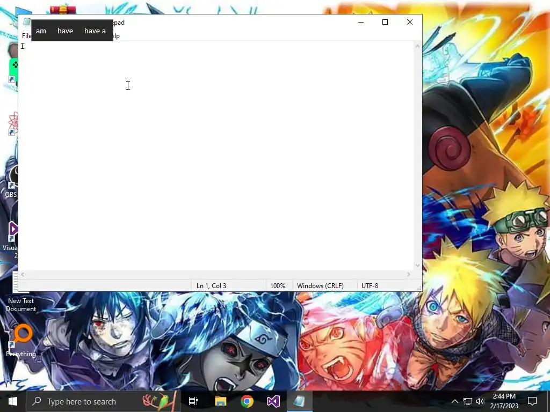
Task: Pick the "have" word suggestion
Action: tap(65, 31)
